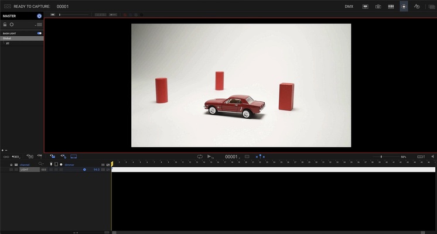Click the loop playback icon

[199, 157]
